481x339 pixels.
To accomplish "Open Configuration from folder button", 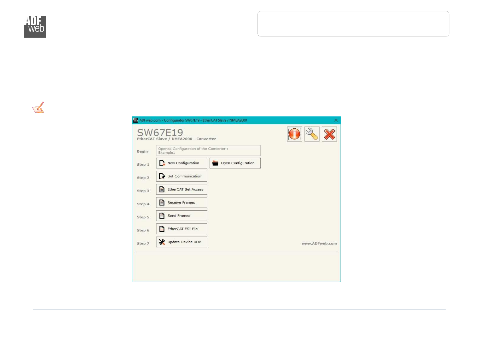I will point(235,163).
